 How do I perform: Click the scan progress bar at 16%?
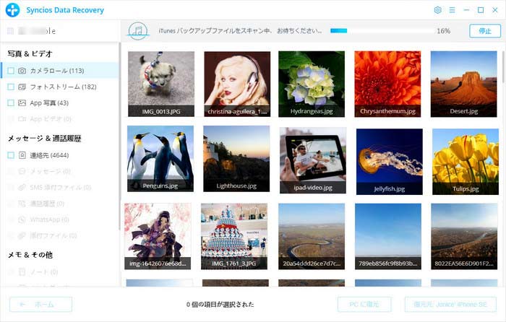click(x=382, y=31)
